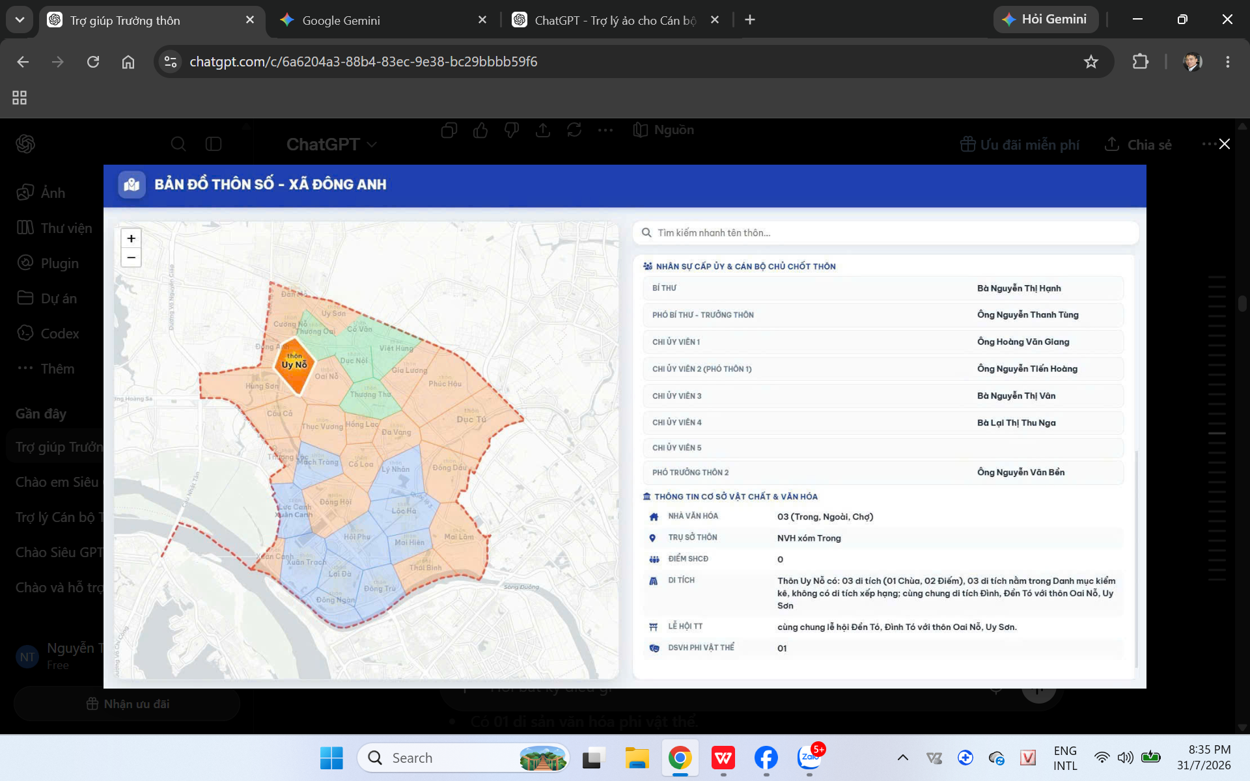Select Uy Nỗ village on the map

point(294,365)
